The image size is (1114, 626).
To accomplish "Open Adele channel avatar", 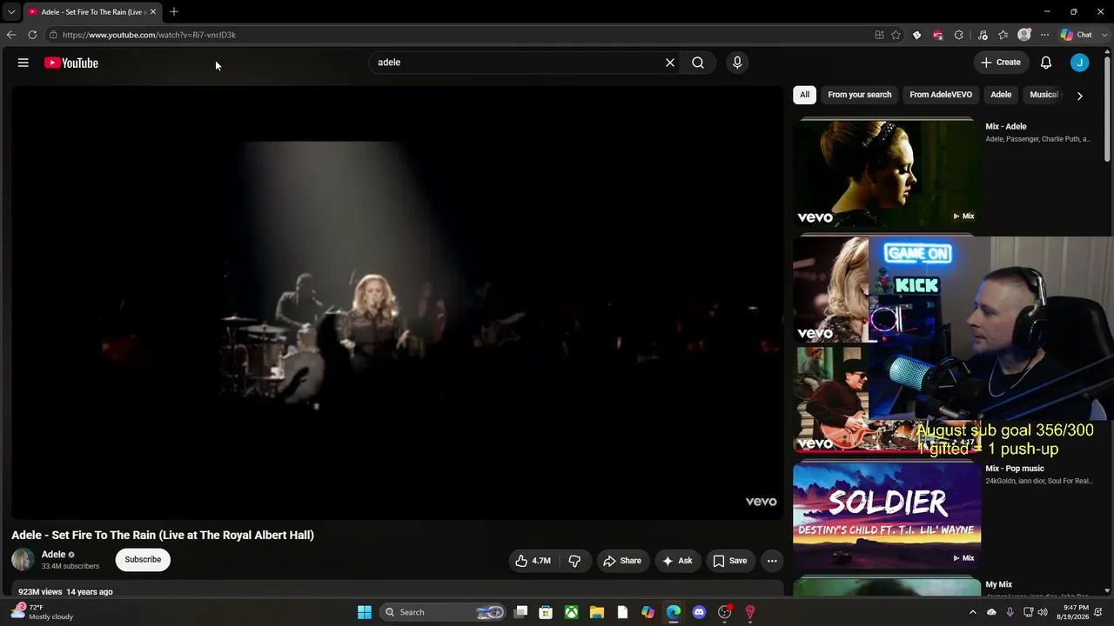I will [23, 560].
